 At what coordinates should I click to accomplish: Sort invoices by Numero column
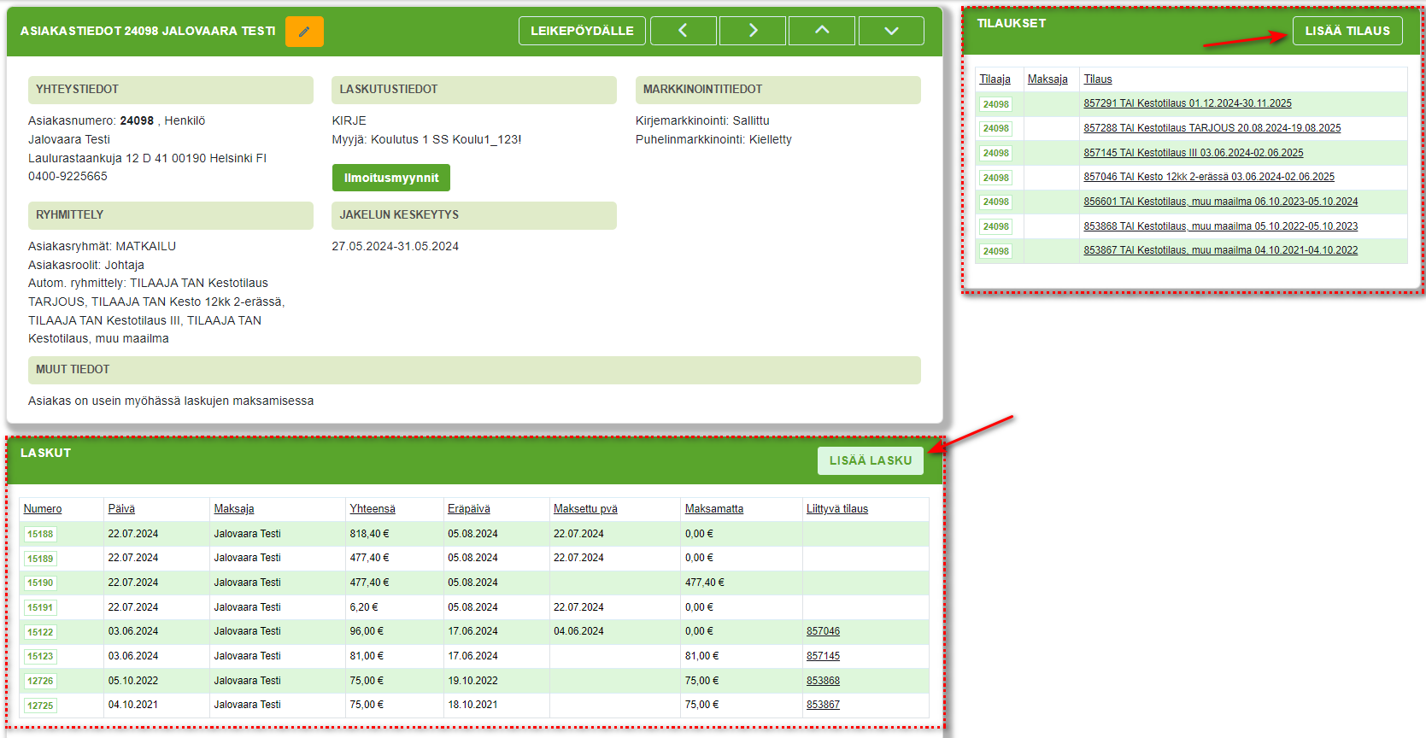(43, 509)
